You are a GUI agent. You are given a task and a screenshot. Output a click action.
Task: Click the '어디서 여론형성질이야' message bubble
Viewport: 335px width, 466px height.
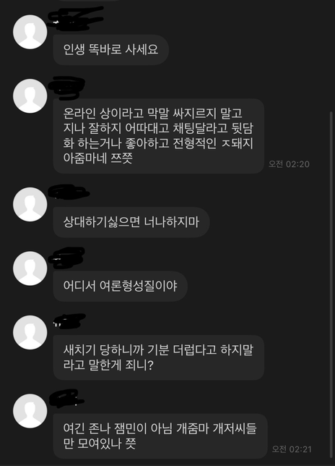click(x=120, y=287)
